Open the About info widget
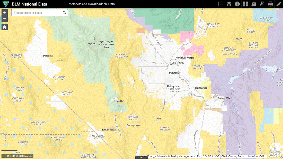The width and height of the screenshot is (283, 159). click(237, 4)
